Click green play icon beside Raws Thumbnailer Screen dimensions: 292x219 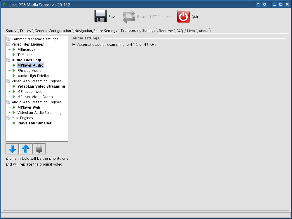14,123
